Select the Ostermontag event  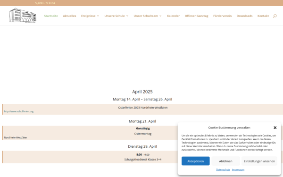[143, 134]
